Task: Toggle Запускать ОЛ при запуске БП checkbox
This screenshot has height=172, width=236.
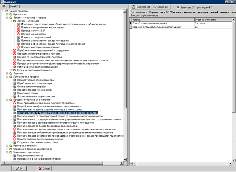Action: 178,8
